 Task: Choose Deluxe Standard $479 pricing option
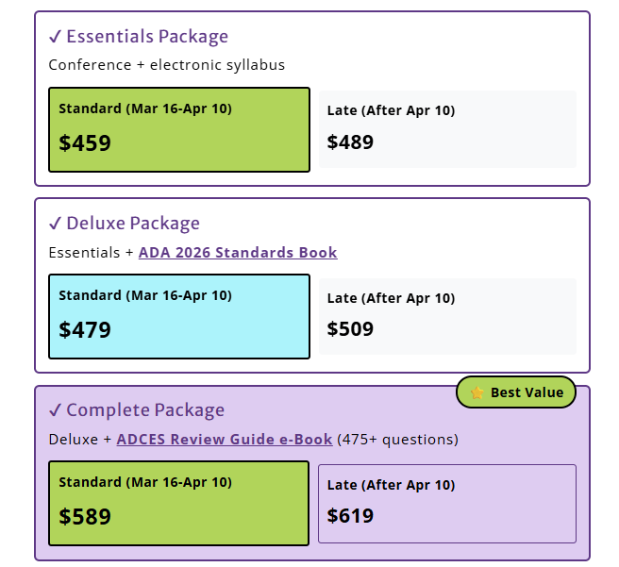179,317
